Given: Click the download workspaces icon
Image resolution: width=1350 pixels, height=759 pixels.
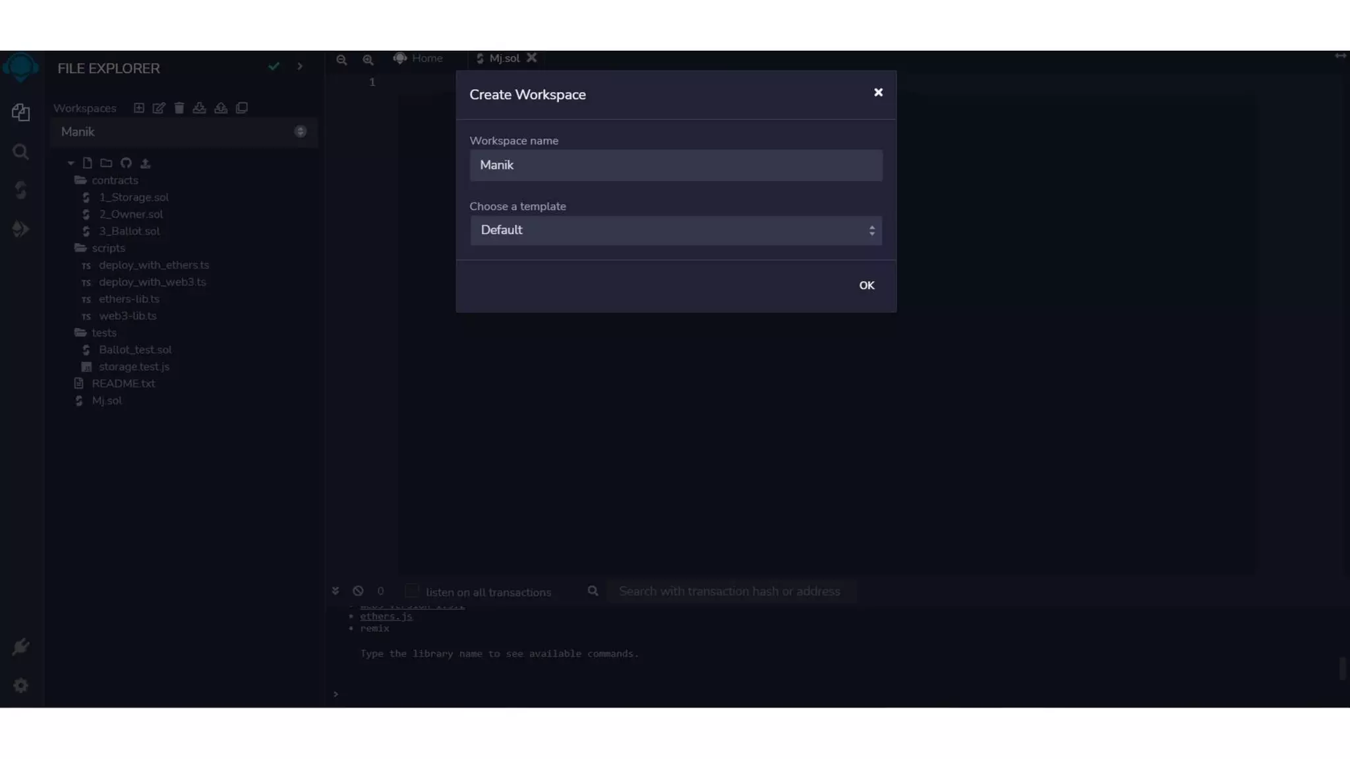Looking at the screenshot, I should pyautogui.click(x=199, y=108).
